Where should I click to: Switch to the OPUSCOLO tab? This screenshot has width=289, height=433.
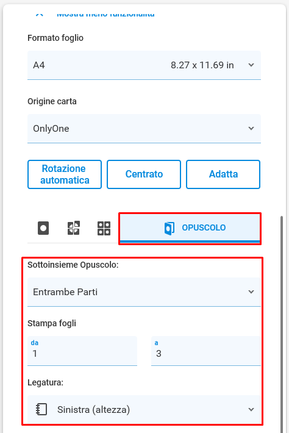tap(190, 228)
